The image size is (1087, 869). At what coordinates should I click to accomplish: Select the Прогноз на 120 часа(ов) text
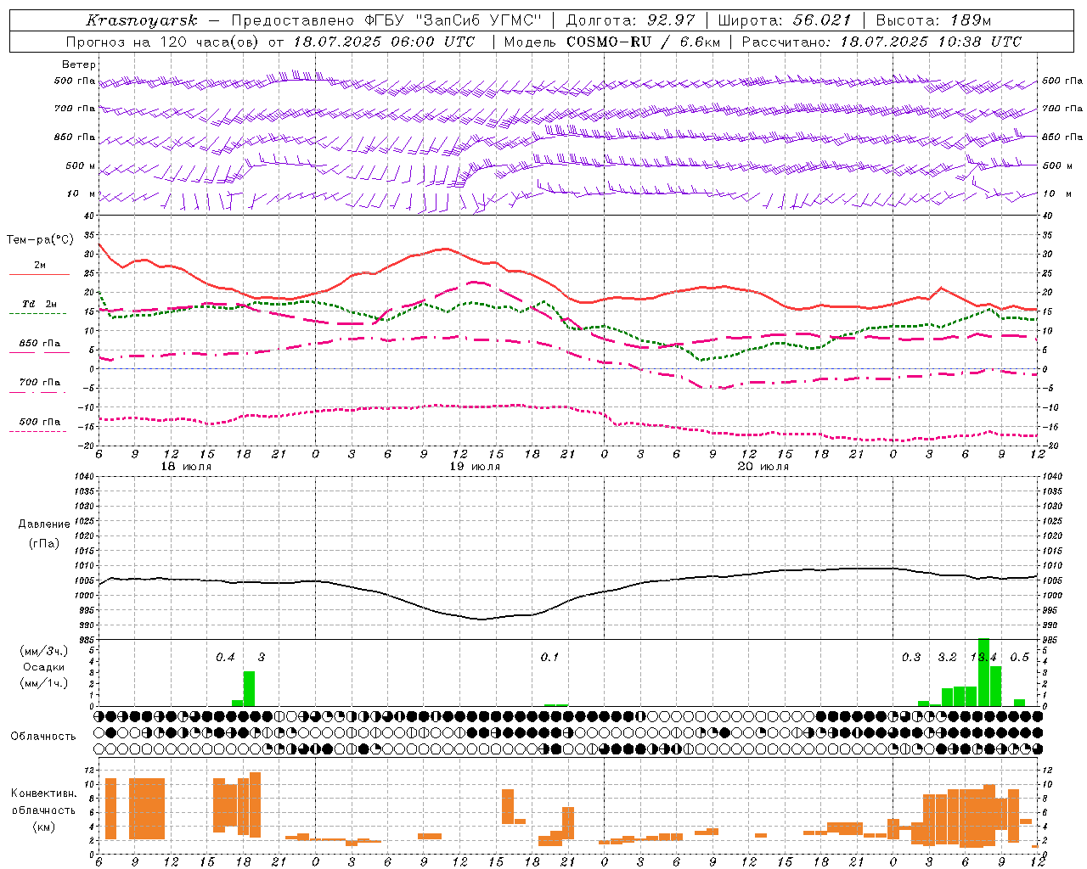(164, 42)
